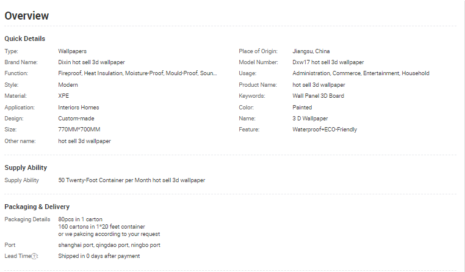Viewport: 465px width, 272px height.
Task: Click the Supply Ability section heading
Action: tap(26, 167)
